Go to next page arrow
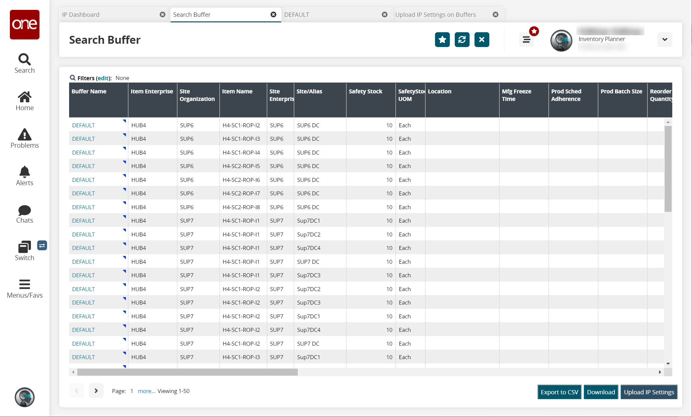Image resolution: width=692 pixels, height=417 pixels. point(96,391)
